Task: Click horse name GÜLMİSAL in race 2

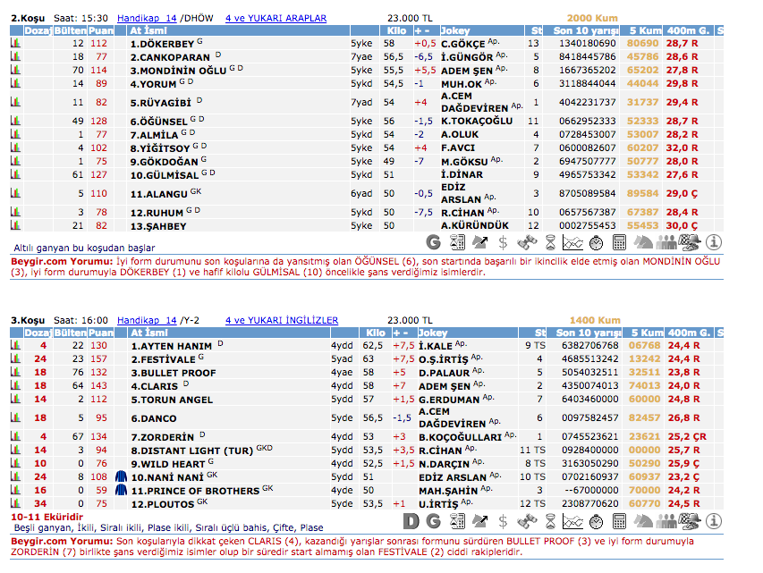Action: point(165,174)
